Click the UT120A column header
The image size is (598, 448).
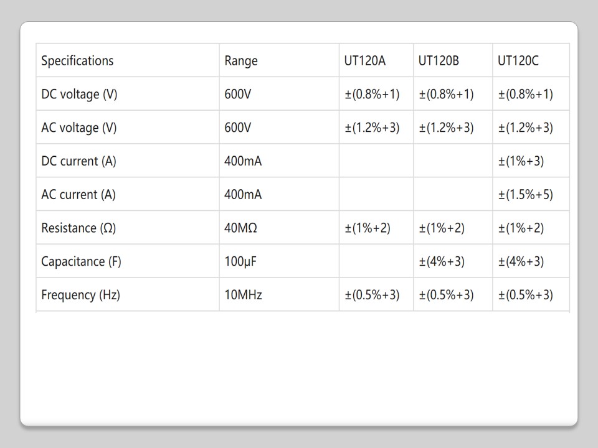(x=365, y=61)
